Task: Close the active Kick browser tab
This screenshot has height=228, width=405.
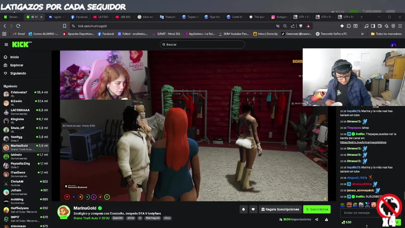Action: click(41, 17)
